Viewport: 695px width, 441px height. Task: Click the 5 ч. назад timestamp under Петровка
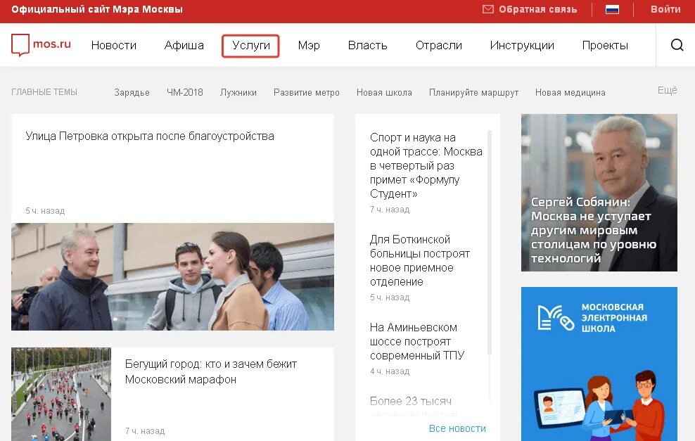coord(45,211)
